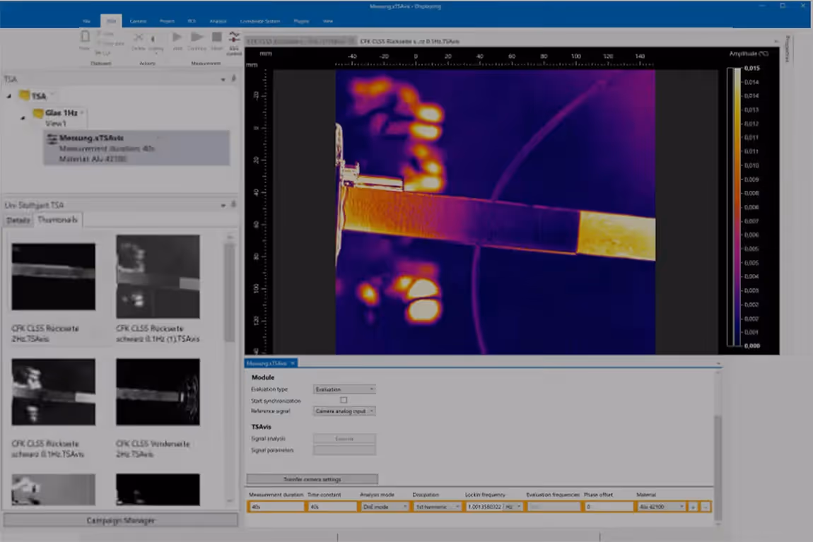This screenshot has width=813, height=542.
Task: Enable the Start synchronization checkbox
Action: [x=344, y=400]
